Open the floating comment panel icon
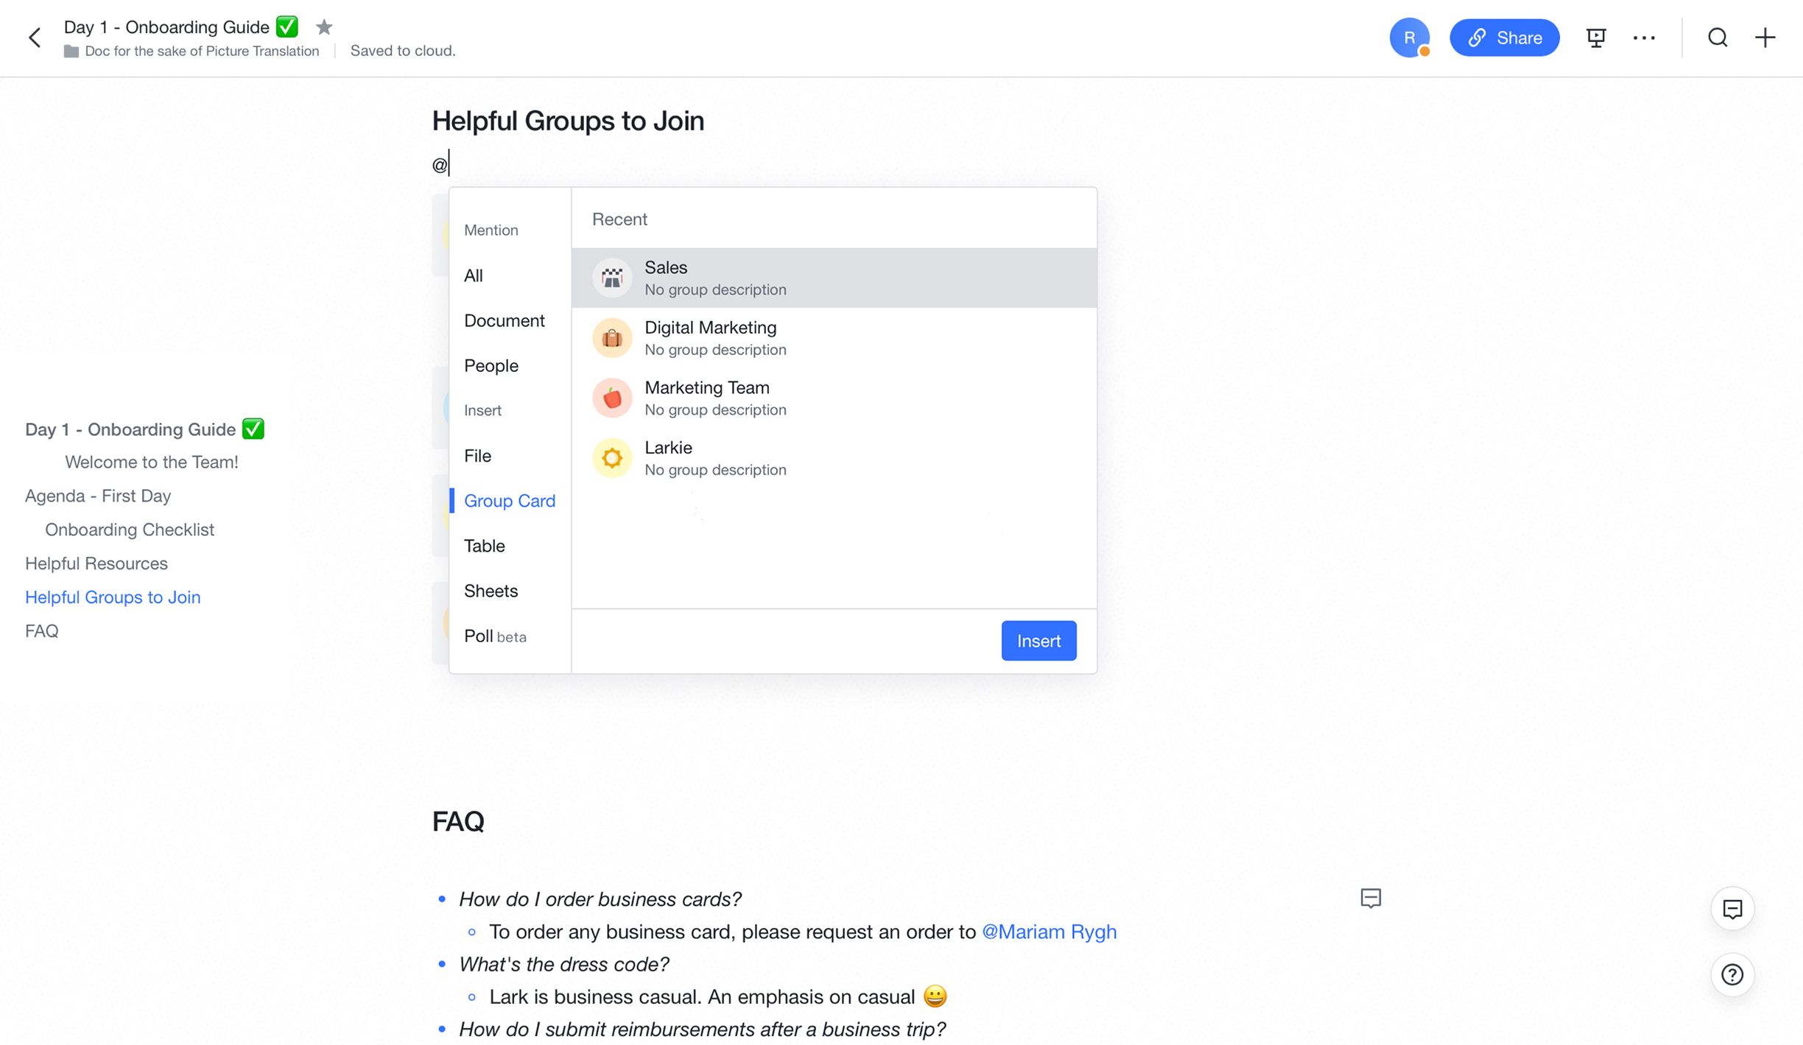 [x=1733, y=908]
